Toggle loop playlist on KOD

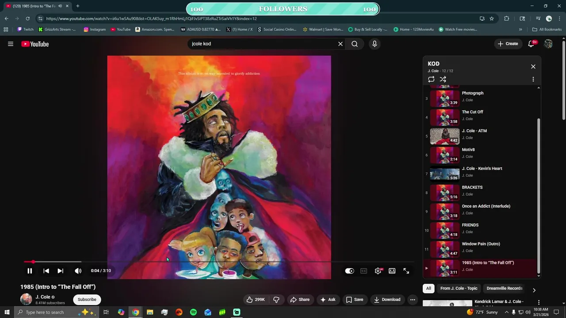pyautogui.click(x=431, y=79)
